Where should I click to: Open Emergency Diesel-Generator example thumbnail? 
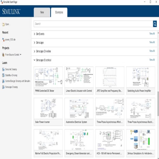[79, 140]
